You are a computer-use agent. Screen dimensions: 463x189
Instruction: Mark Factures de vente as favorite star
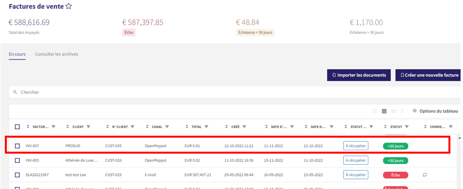tap(68, 6)
